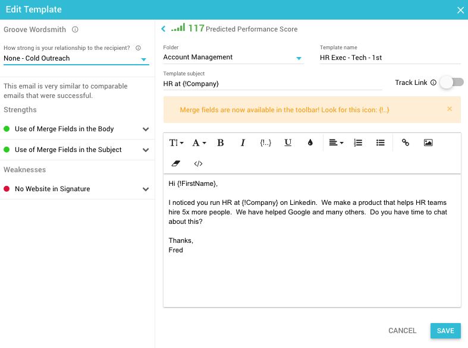Click the 'Strengths' heading
Screen dimensions: 468x348
click(x=20, y=110)
